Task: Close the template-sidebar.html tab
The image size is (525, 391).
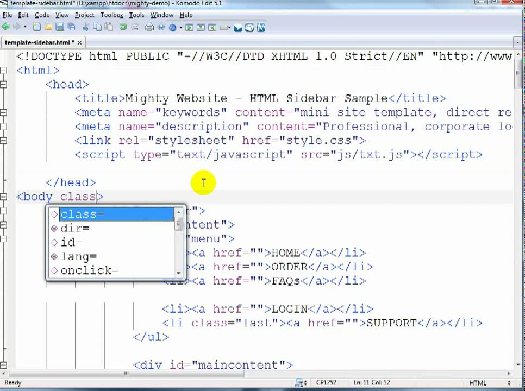Action: (80, 43)
